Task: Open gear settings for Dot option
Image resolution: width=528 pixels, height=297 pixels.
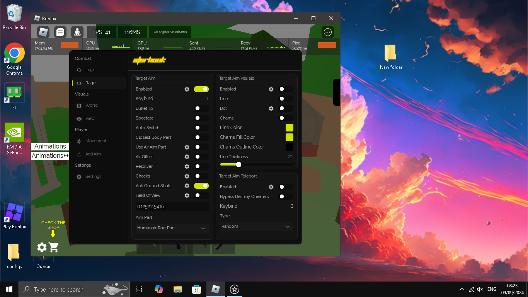Action: point(271,108)
